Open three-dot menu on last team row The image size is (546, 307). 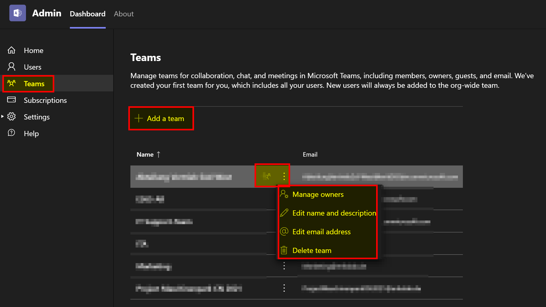click(x=284, y=288)
